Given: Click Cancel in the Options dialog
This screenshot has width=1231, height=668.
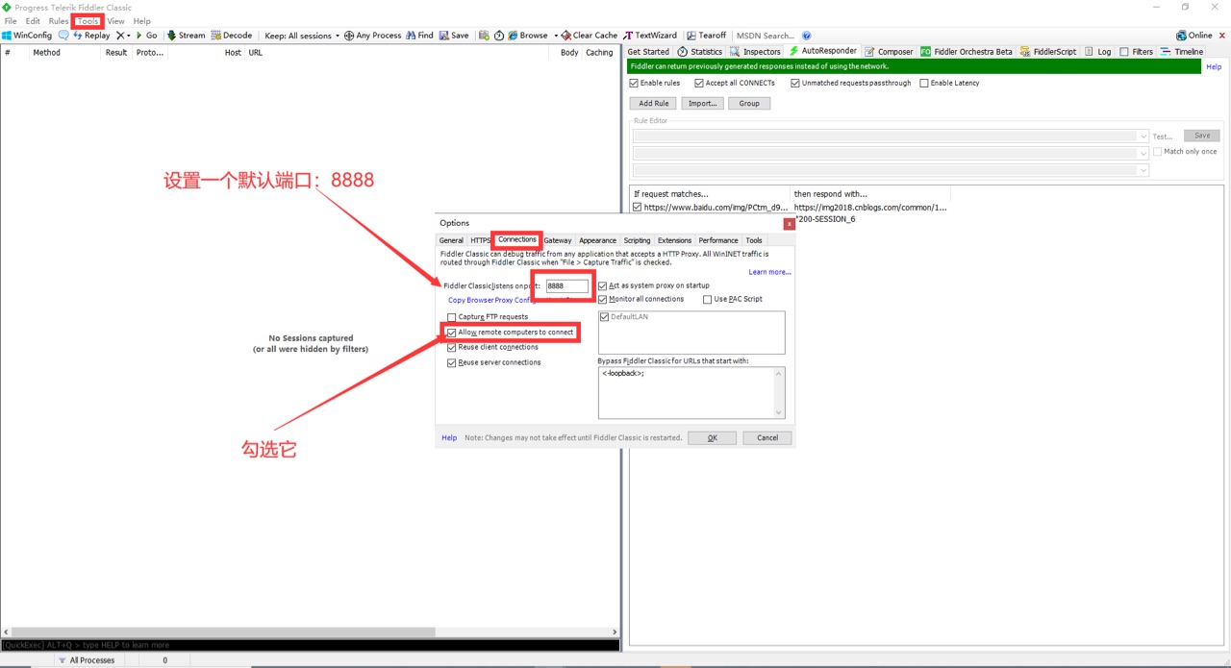Looking at the screenshot, I should [767, 437].
